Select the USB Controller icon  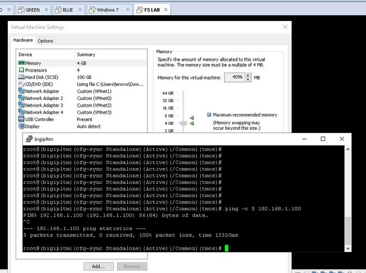[x=21, y=119]
